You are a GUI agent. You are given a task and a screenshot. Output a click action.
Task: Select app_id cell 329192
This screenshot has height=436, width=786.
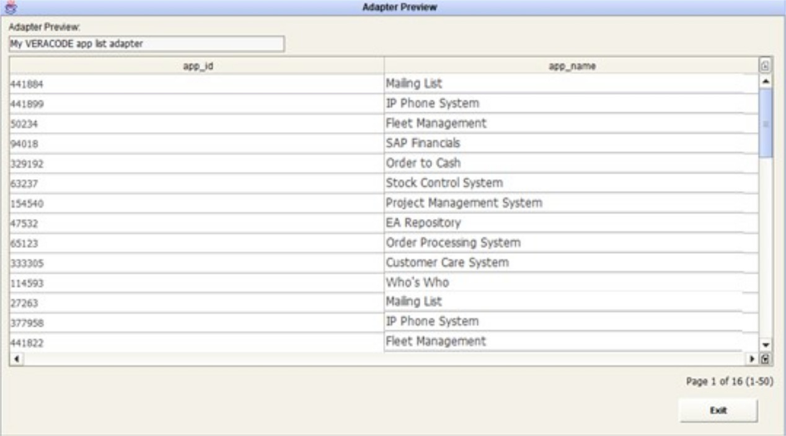coord(196,163)
